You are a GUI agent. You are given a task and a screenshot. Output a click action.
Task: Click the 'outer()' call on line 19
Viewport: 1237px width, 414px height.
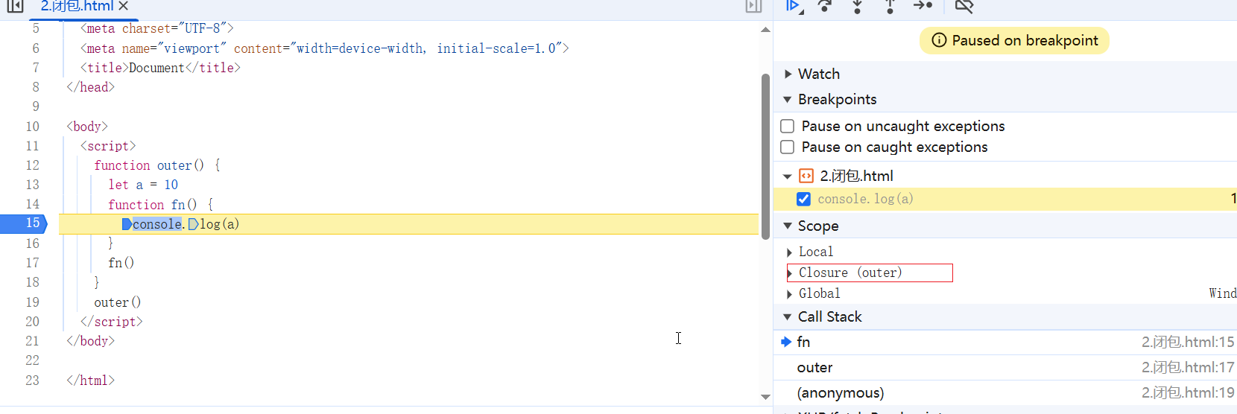(x=118, y=302)
